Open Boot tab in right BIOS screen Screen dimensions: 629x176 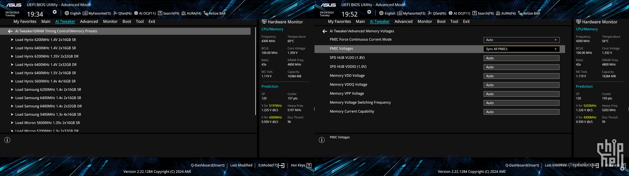[441, 22]
